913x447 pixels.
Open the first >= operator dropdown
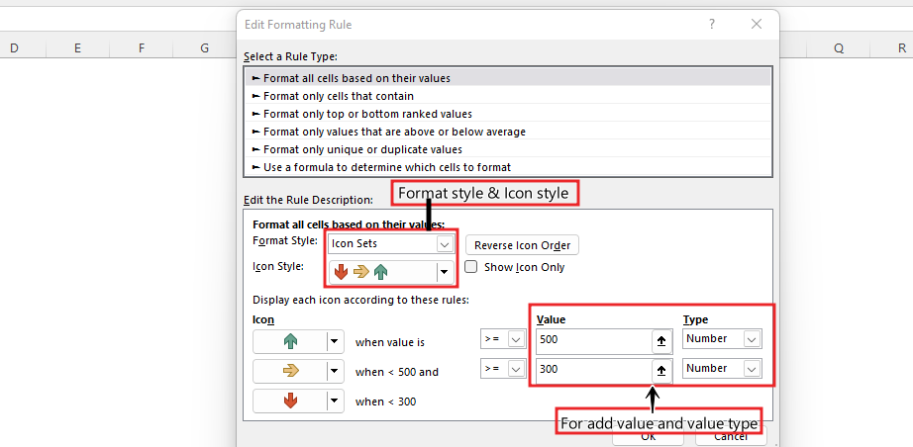tap(515, 339)
